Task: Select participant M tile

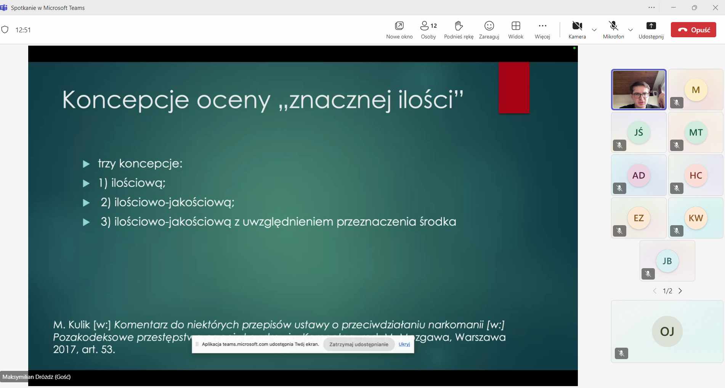Action: coord(696,90)
